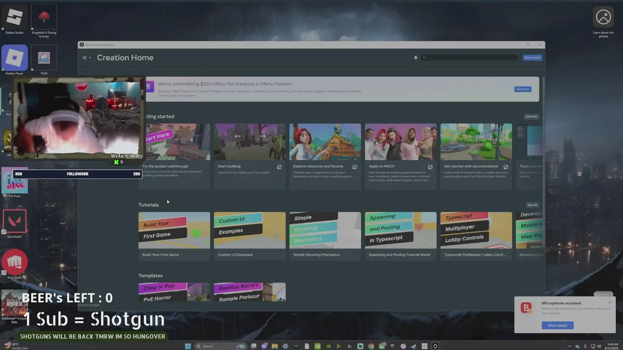Click the red B app icon in the notification

pos(526,307)
